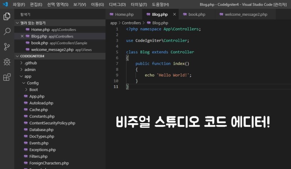
Task: Open ForeignCharacters.php file
Action: pyautogui.click(x=60, y=163)
